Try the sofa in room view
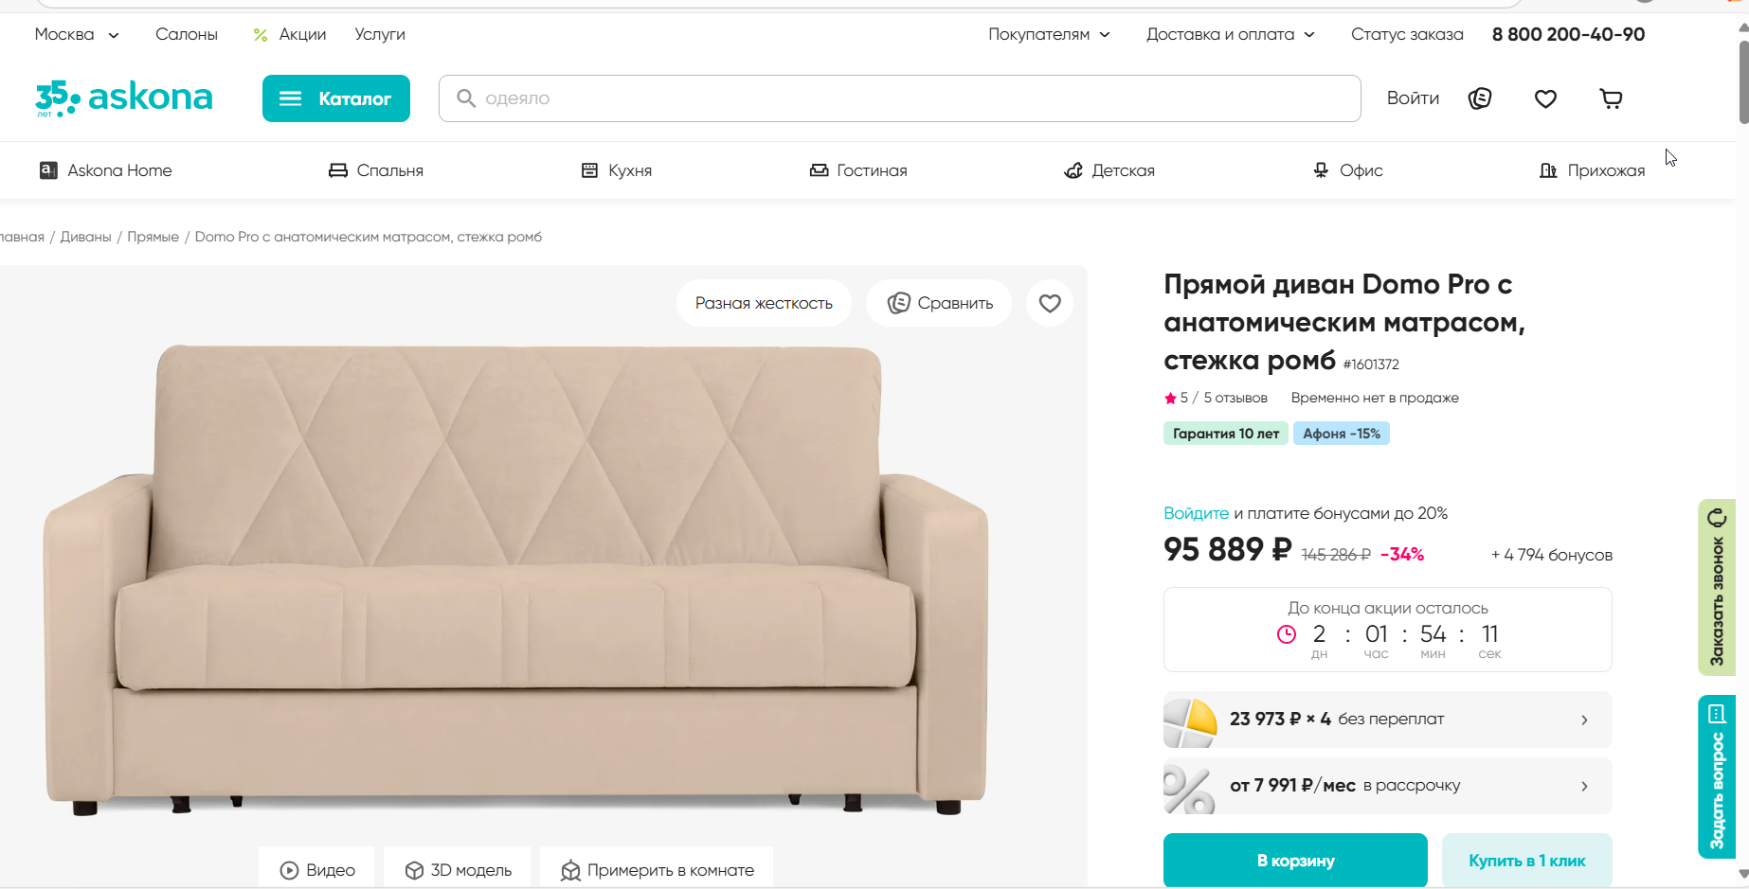The image size is (1749, 889). [657, 869]
